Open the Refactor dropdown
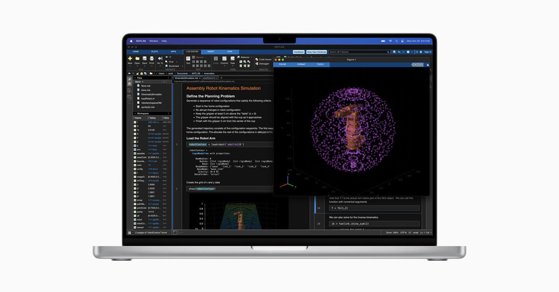The width and height of the screenshot is (559, 292). (251, 57)
